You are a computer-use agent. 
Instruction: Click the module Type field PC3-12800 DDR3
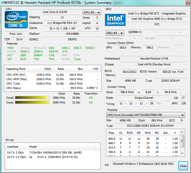[x=150, y=126]
